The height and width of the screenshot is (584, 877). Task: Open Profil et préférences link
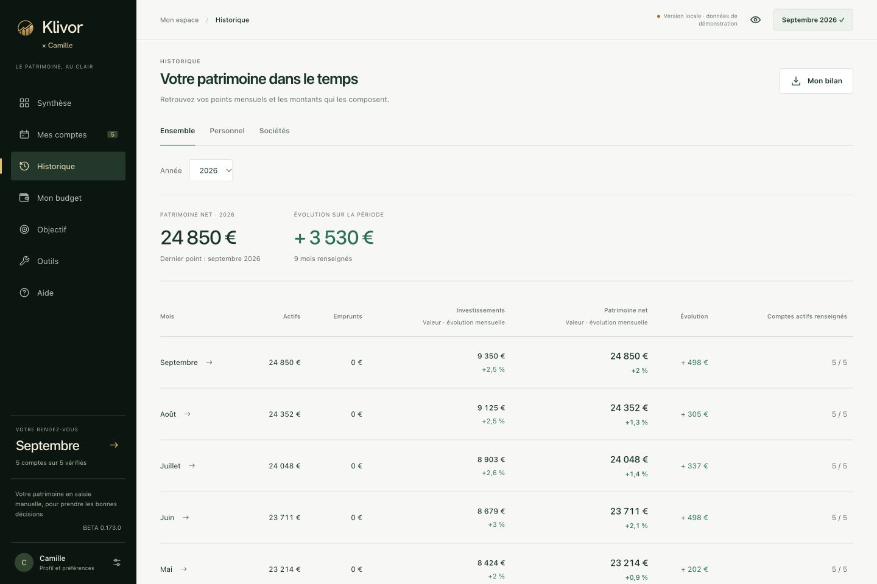click(67, 568)
